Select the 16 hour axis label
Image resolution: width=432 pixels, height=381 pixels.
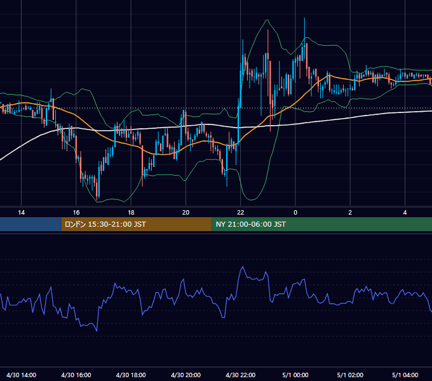tap(76, 213)
